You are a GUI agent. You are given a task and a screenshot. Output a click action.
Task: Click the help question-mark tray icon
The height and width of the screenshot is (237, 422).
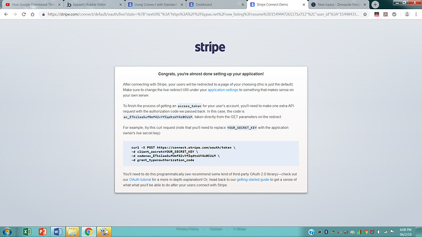[x=311, y=232]
